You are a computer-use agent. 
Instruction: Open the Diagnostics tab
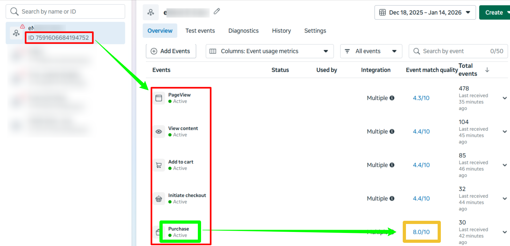[x=243, y=31]
